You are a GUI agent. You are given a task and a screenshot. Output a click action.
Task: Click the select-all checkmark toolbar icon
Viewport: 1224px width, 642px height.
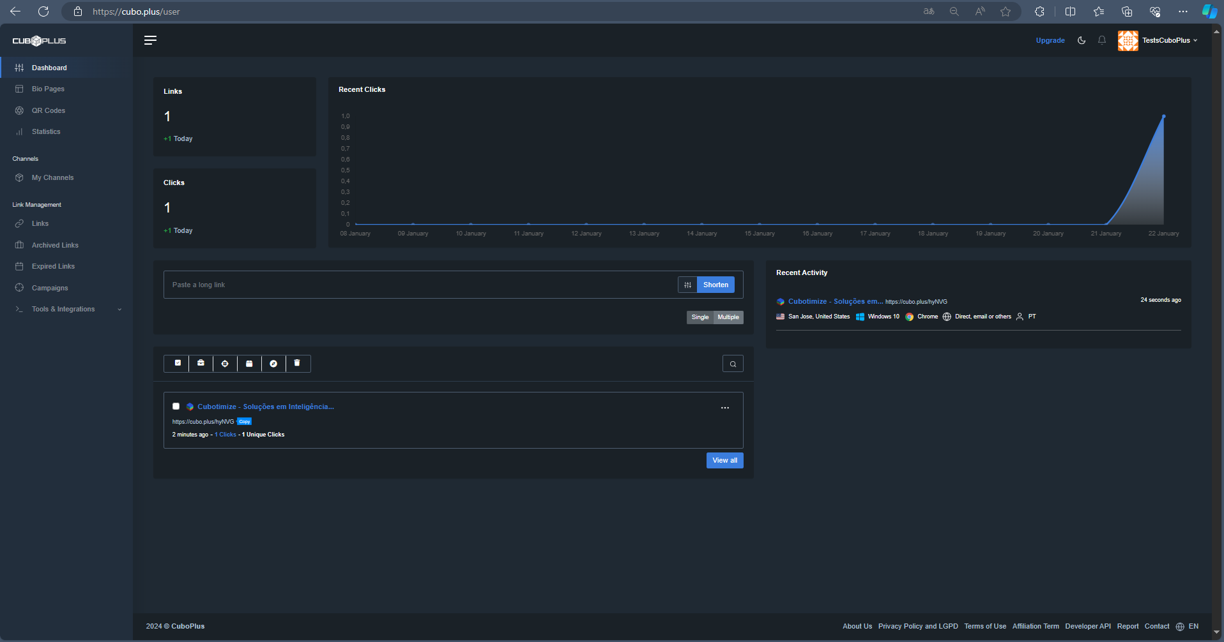(x=178, y=364)
